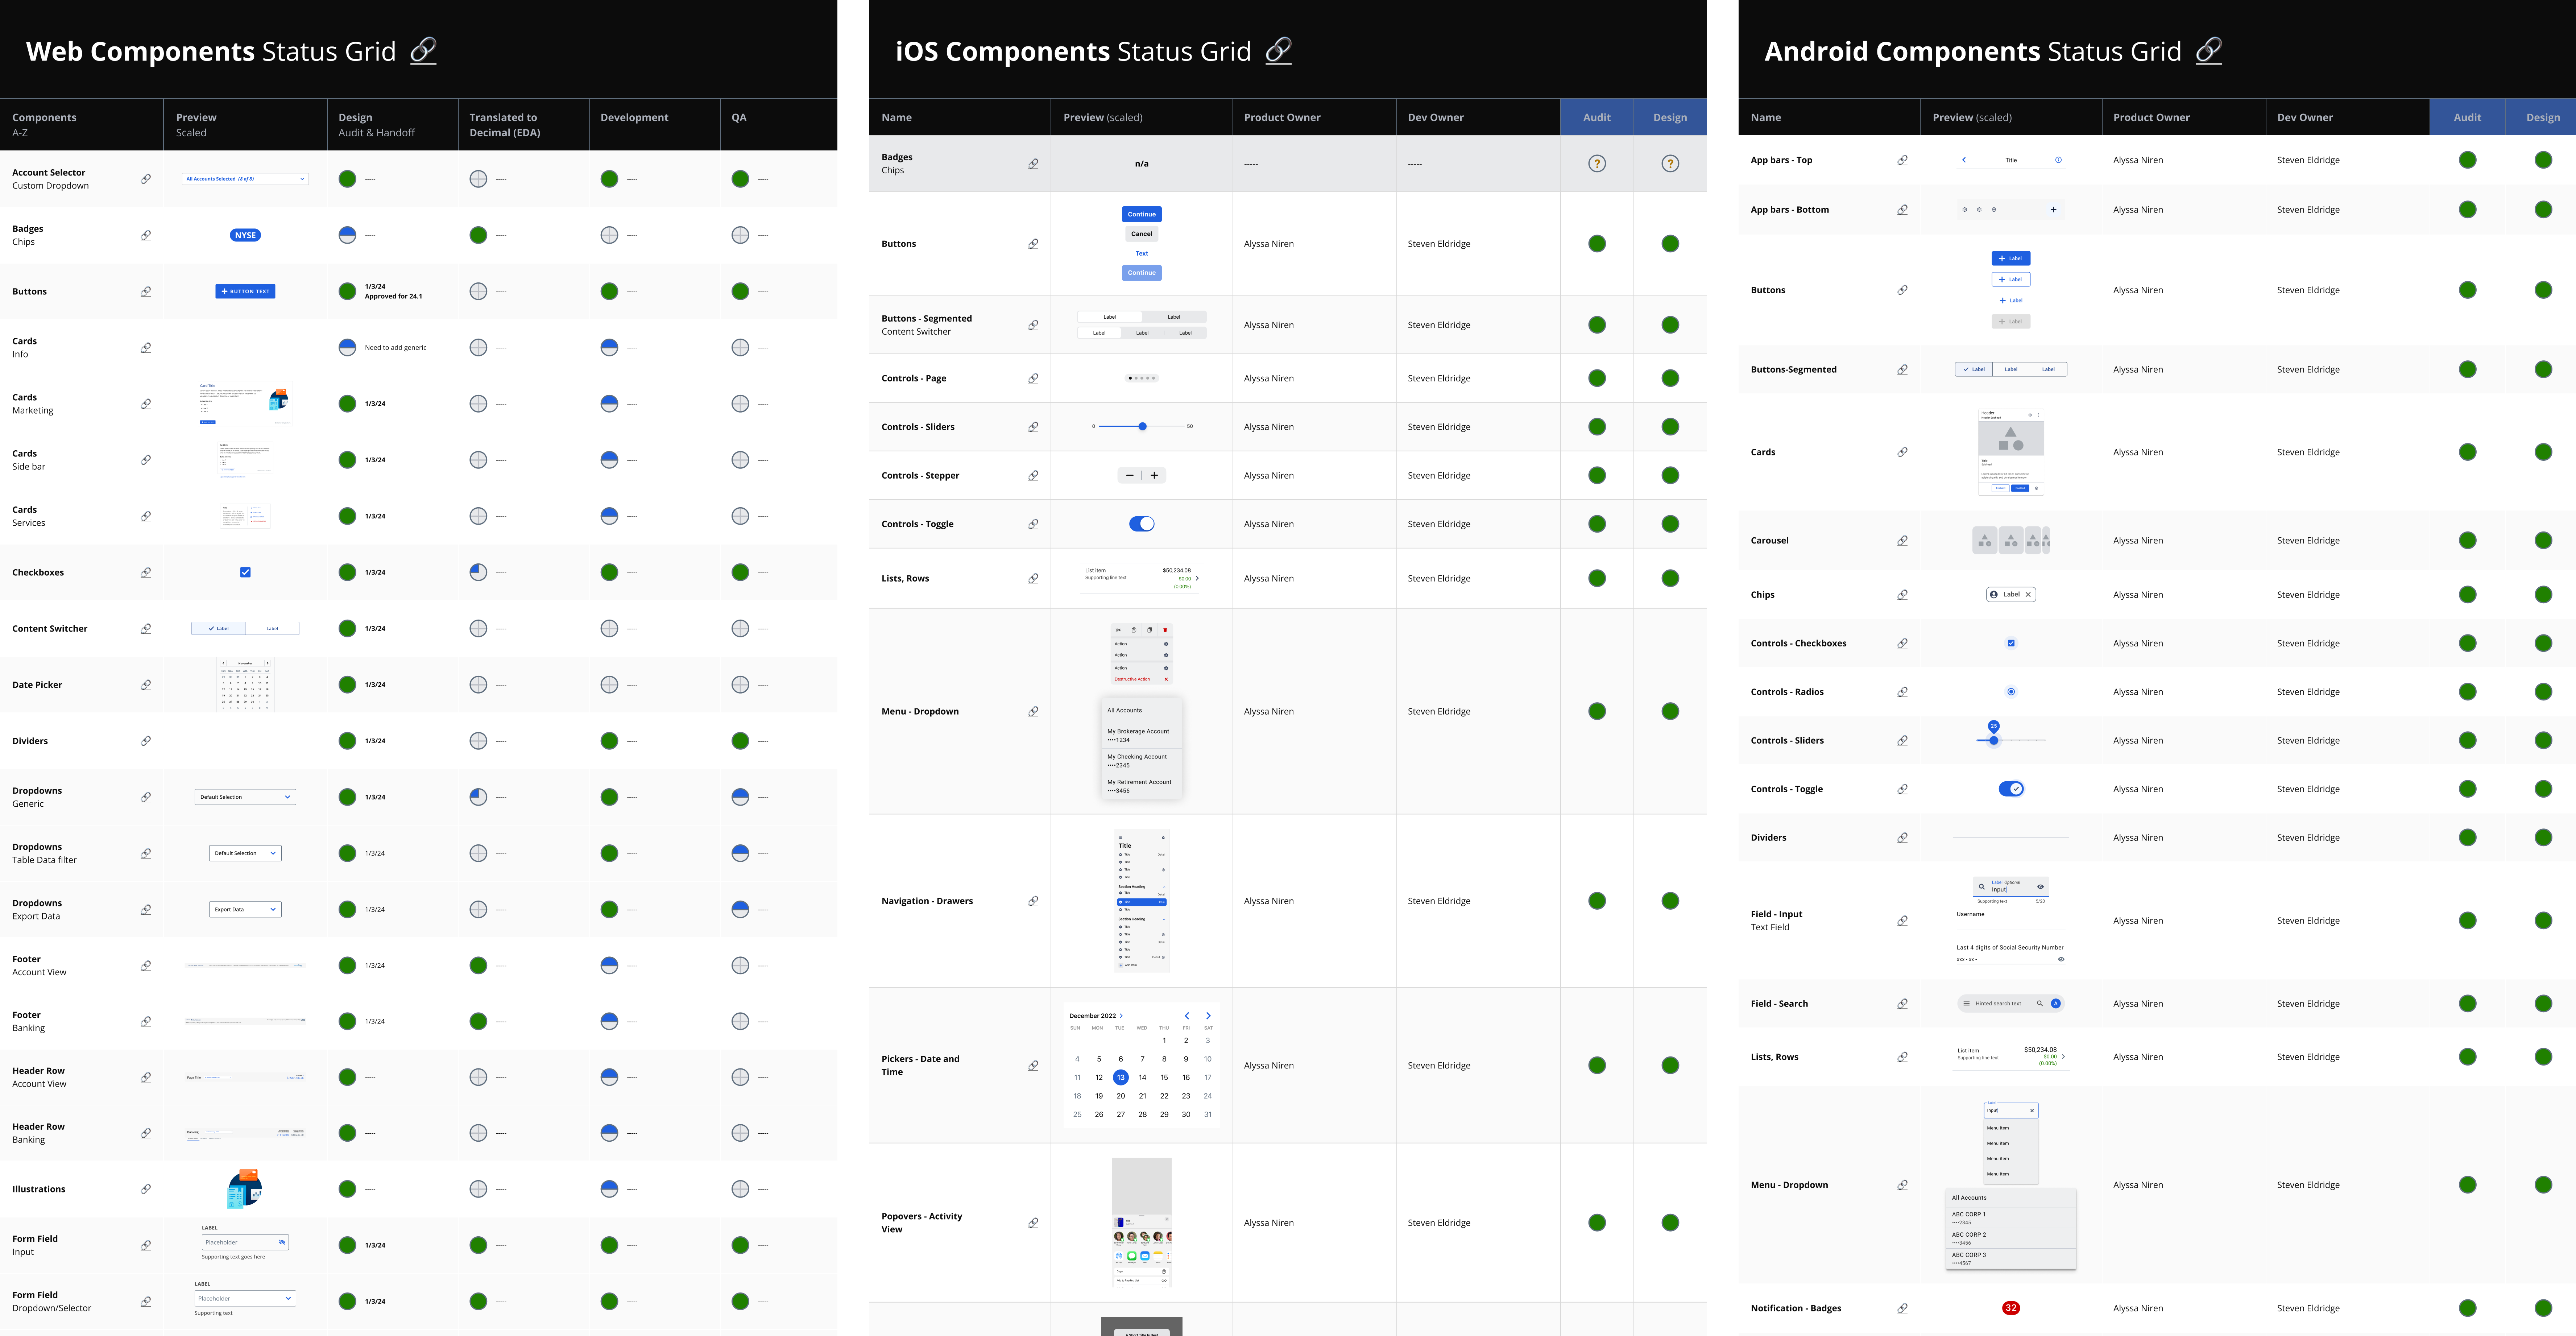Toggle the Checkboxes preview checkbox
The image size is (2576, 1336).
(245, 573)
